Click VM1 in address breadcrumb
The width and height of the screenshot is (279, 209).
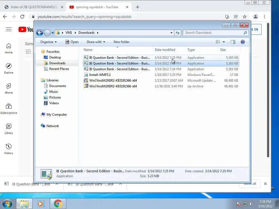(x=69, y=33)
